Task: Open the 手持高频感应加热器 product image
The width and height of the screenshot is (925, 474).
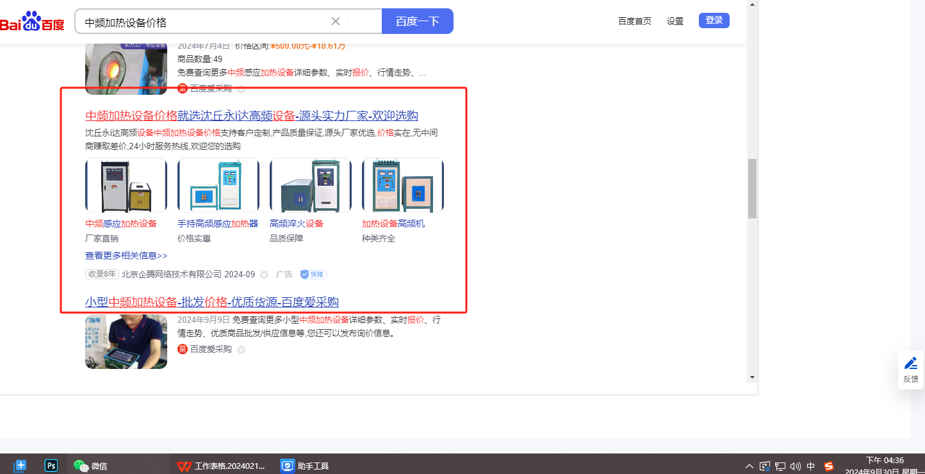Action: point(218,185)
